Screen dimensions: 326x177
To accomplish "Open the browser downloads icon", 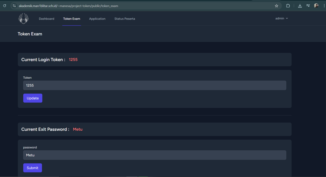I will [300, 6].
